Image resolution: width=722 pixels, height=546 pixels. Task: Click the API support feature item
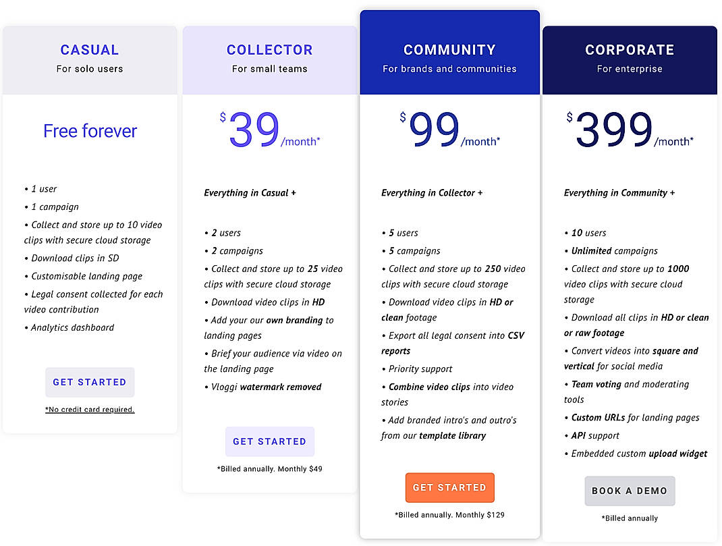[592, 435]
